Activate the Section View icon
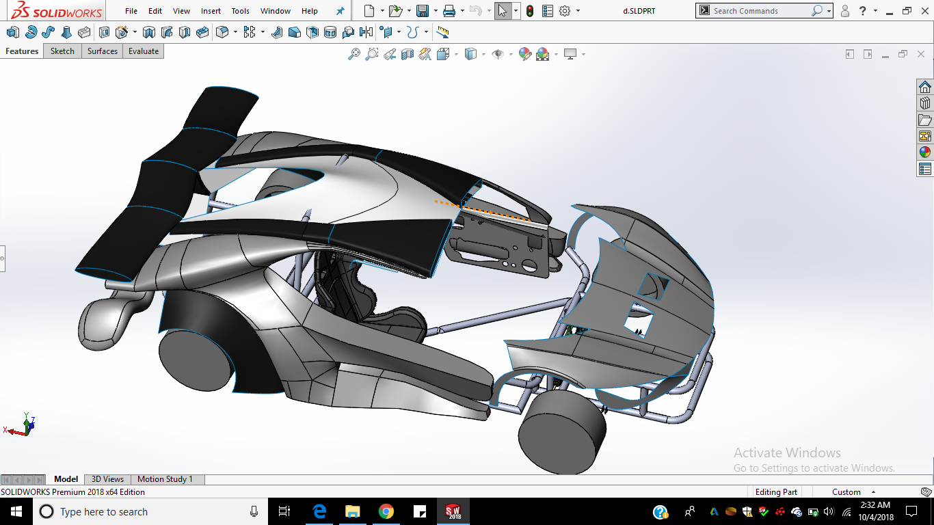The image size is (934, 525). [408, 54]
